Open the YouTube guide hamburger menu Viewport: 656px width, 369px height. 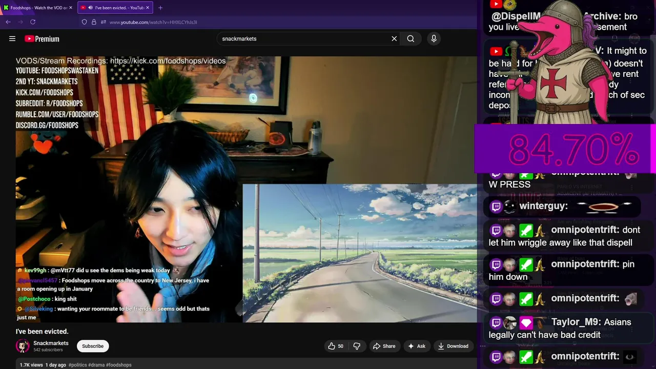(x=12, y=38)
